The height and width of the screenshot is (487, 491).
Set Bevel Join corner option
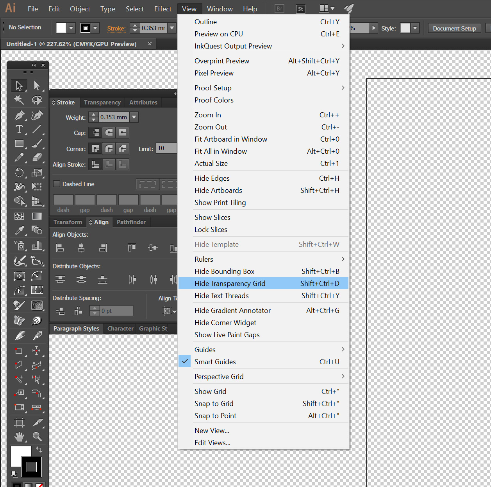(x=122, y=149)
